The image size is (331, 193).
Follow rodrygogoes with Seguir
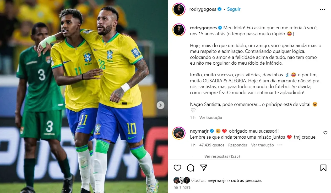(x=234, y=9)
